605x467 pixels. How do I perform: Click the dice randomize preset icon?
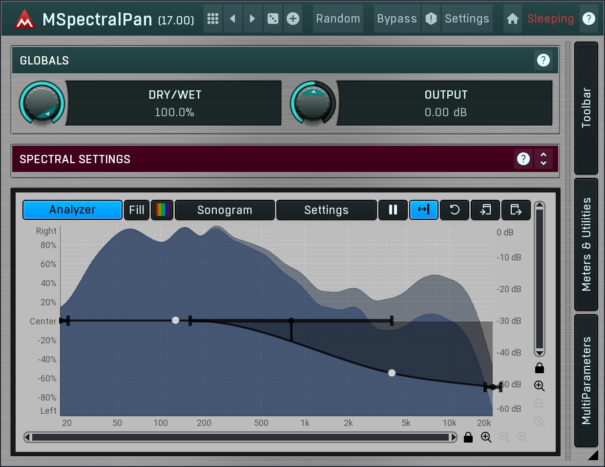pyautogui.click(x=273, y=19)
